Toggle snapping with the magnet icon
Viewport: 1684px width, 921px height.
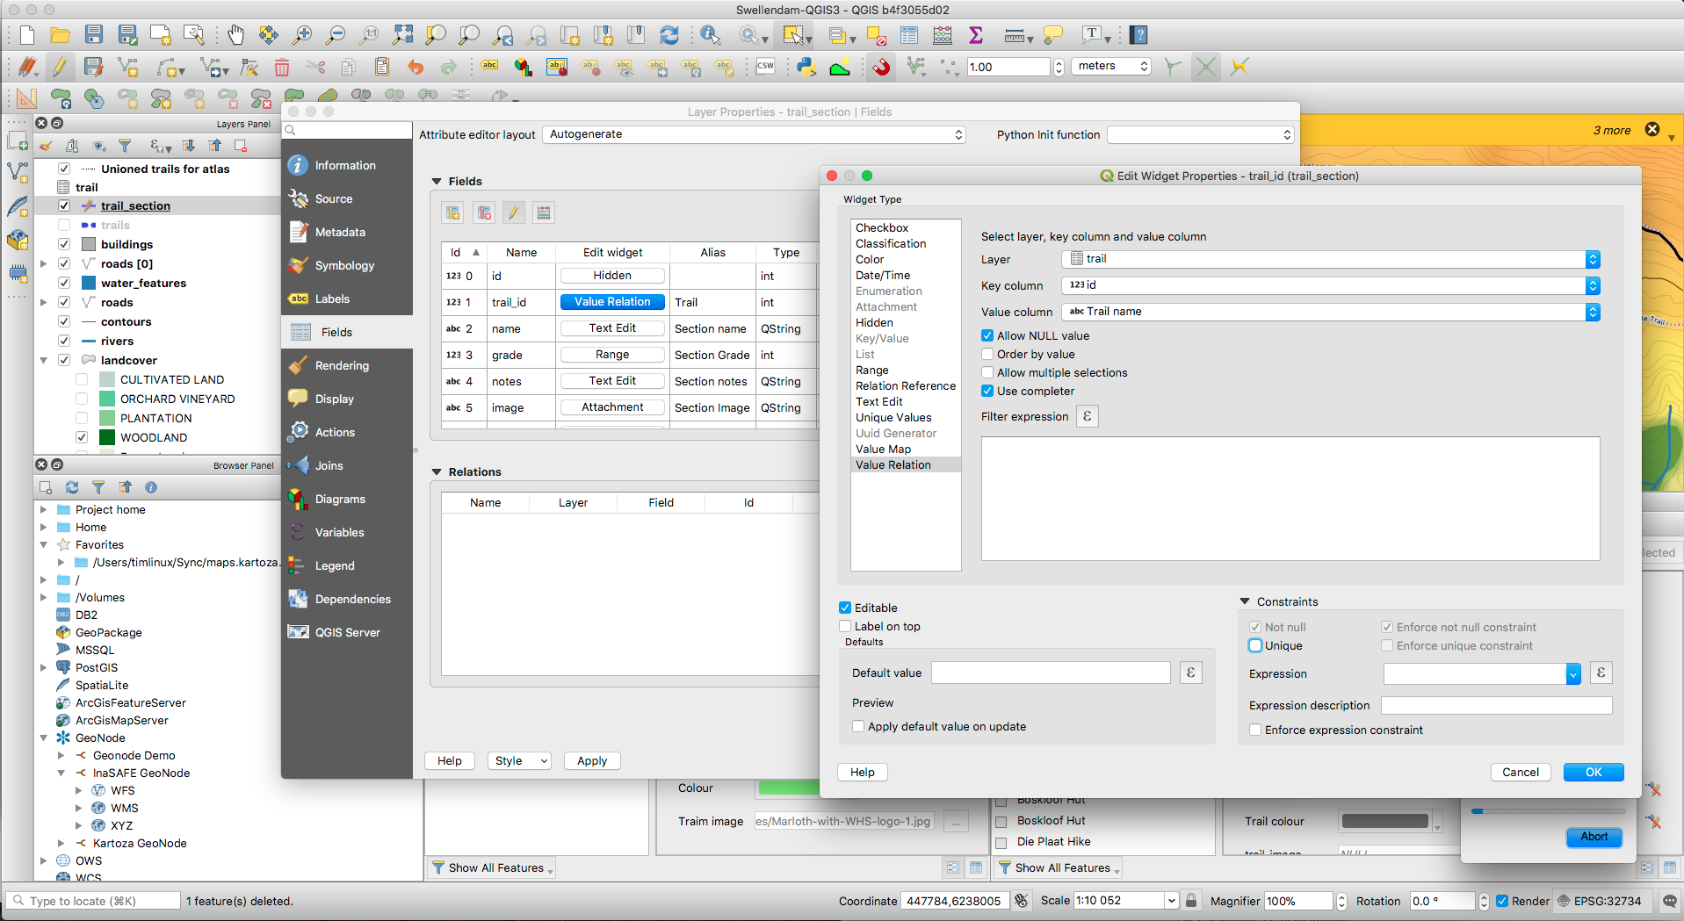point(881,67)
